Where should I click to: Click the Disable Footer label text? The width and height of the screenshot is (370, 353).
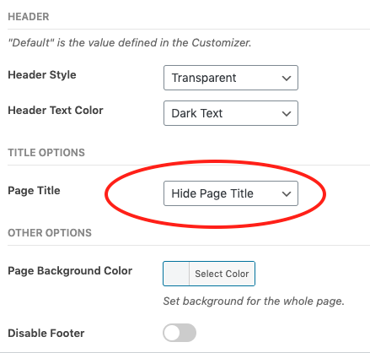pyautogui.click(x=46, y=333)
